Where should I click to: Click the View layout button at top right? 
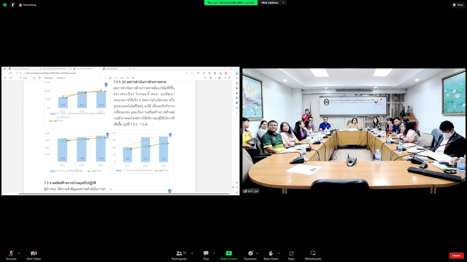pos(458,5)
